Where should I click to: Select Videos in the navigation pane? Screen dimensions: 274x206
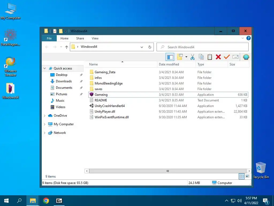(x=60, y=107)
